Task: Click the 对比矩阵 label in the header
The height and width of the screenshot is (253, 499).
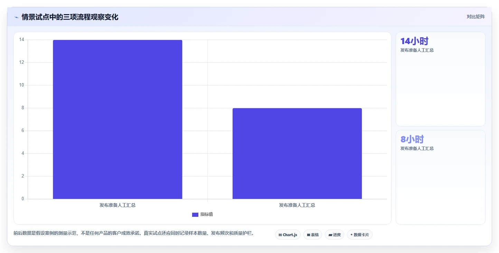Action: [x=476, y=17]
